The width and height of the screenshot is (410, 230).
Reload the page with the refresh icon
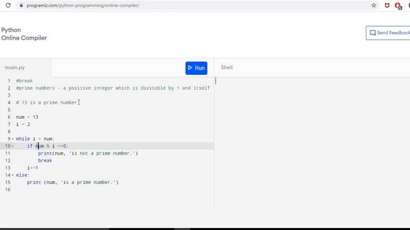tap(8, 5)
